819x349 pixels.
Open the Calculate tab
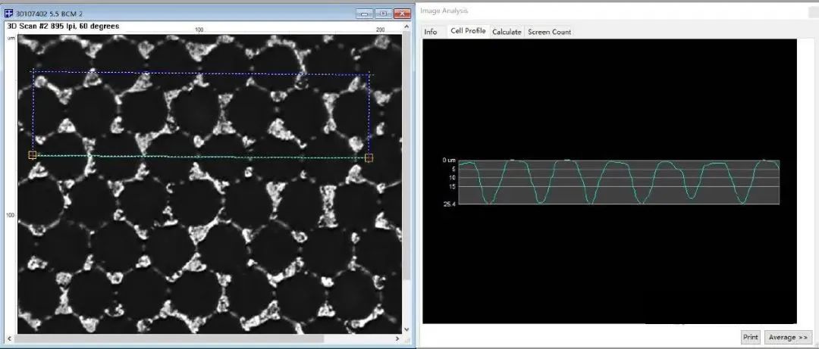pyautogui.click(x=507, y=32)
